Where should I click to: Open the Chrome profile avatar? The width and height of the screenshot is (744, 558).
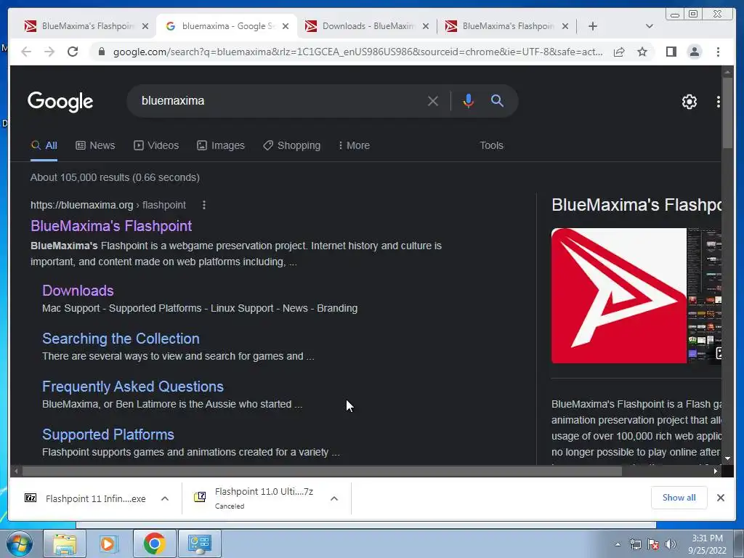694,52
